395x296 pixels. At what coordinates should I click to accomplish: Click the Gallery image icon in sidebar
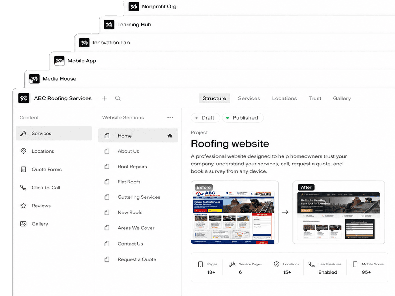(x=23, y=224)
